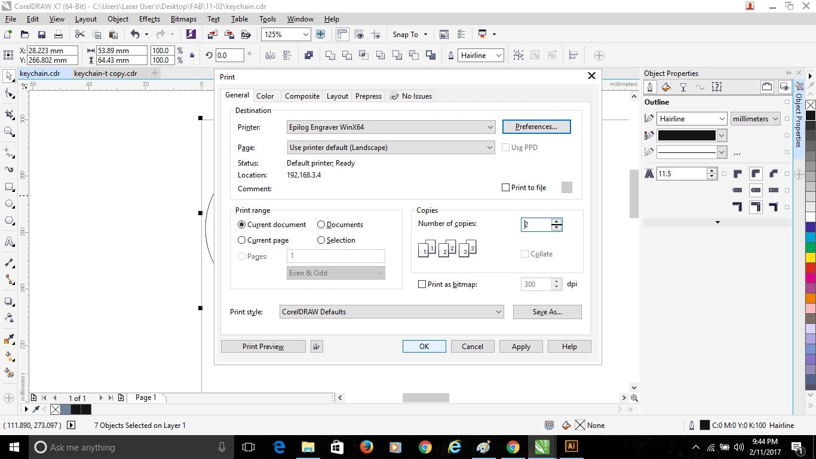Click the blue swatch in color palette
Viewport: 816px width, 459px height.
tap(811, 227)
